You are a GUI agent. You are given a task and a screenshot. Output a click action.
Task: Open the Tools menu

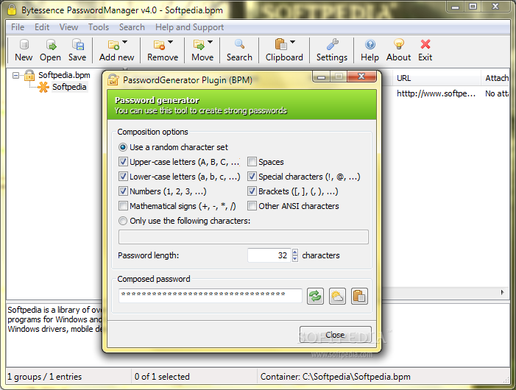pos(99,27)
